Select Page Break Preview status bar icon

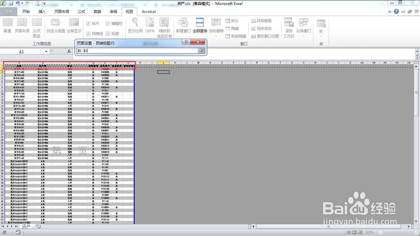click(x=360, y=232)
